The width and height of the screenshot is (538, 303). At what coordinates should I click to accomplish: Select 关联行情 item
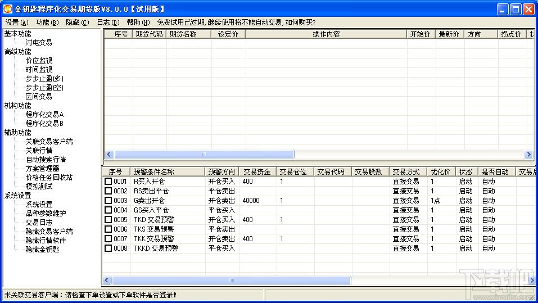[x=39, y=150]
